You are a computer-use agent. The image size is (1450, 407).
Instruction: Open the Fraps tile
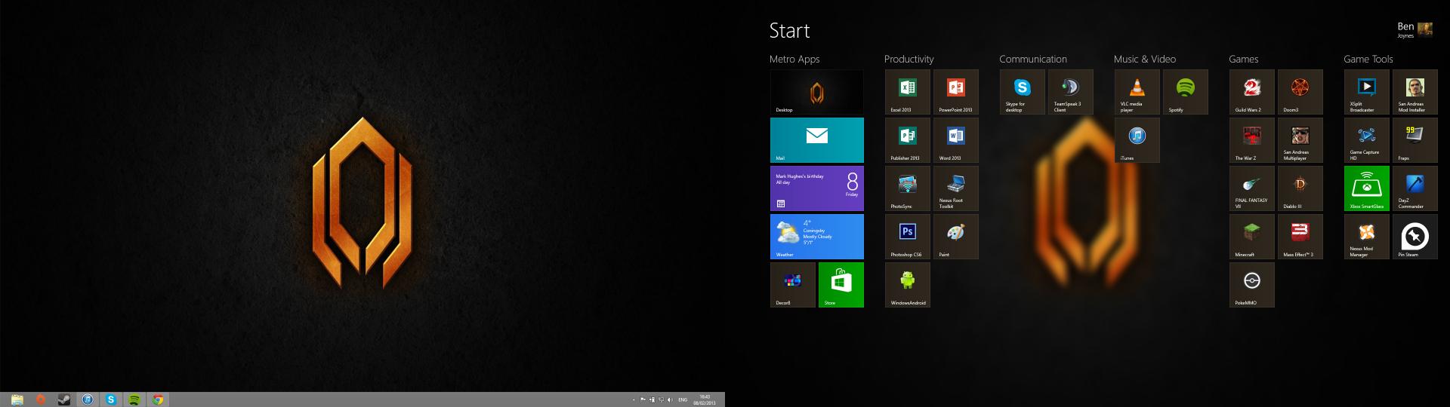1415,140
